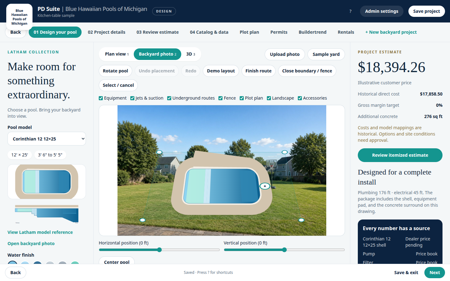This screenshot has width=450, height=281.
Task: Click Save project button
Action: (427, 11)
